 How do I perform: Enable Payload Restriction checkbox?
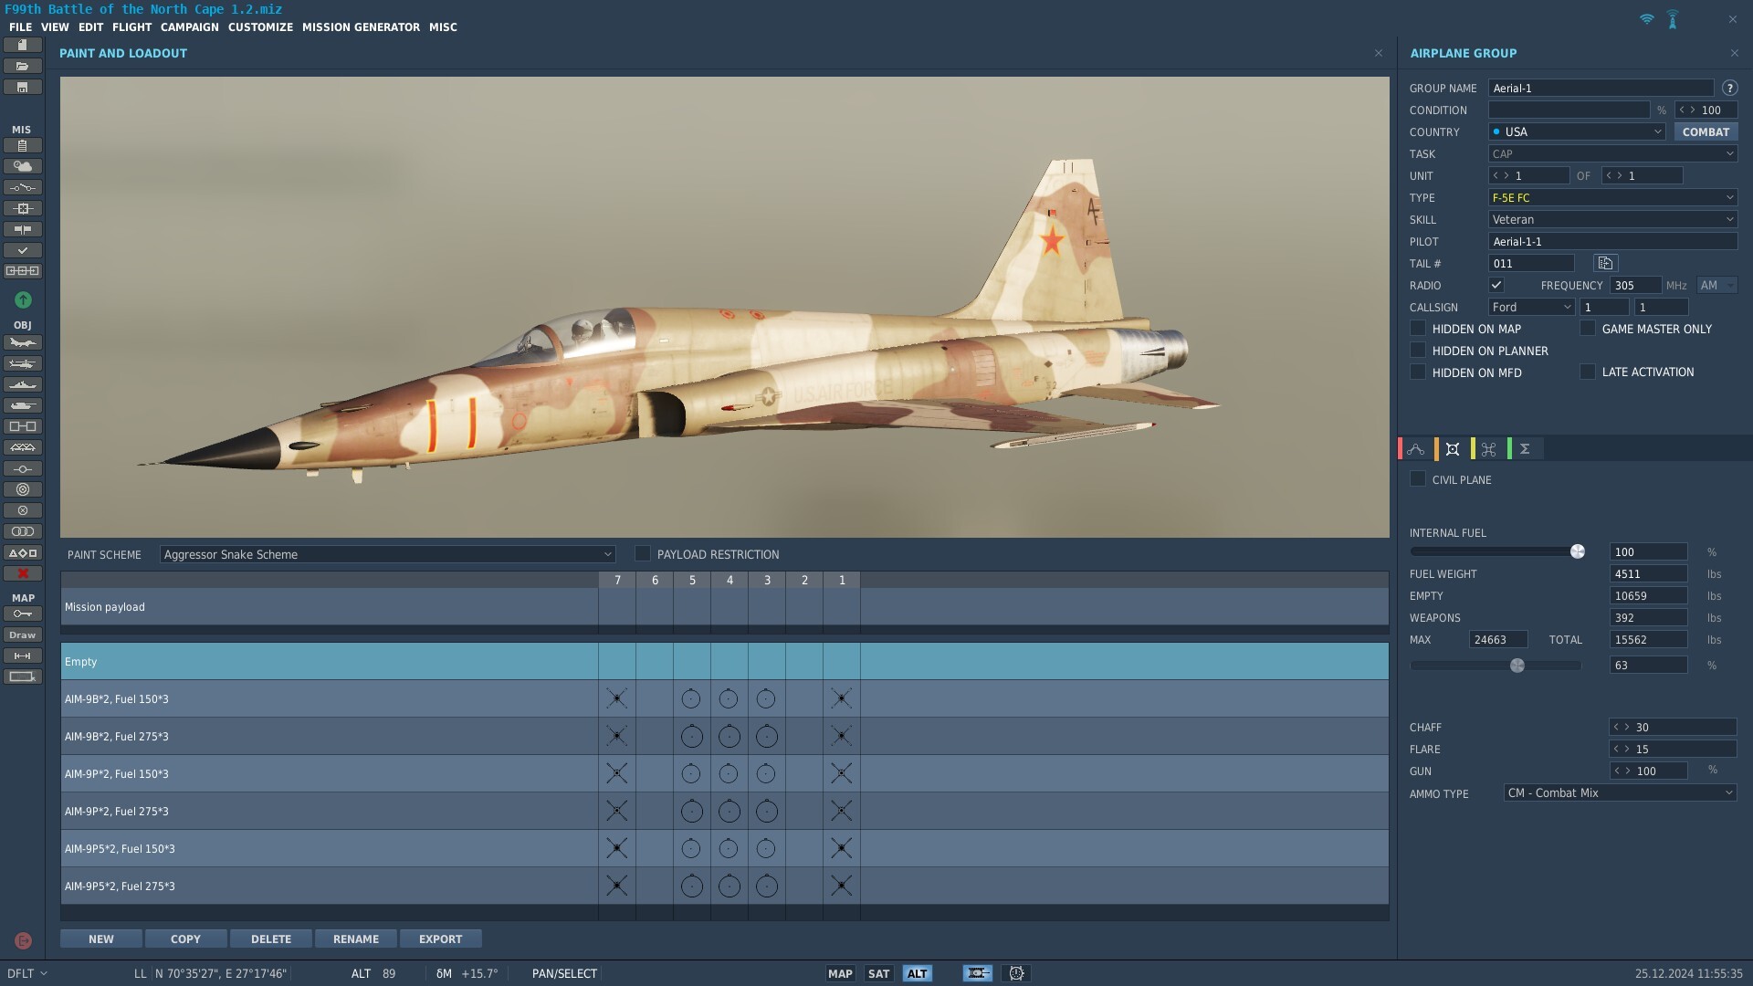click(643, 554)
